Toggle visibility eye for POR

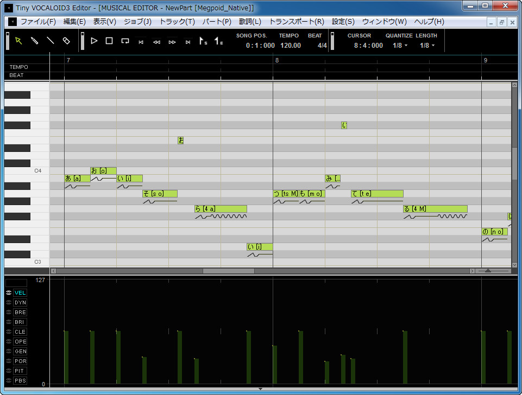coord(9,361)
